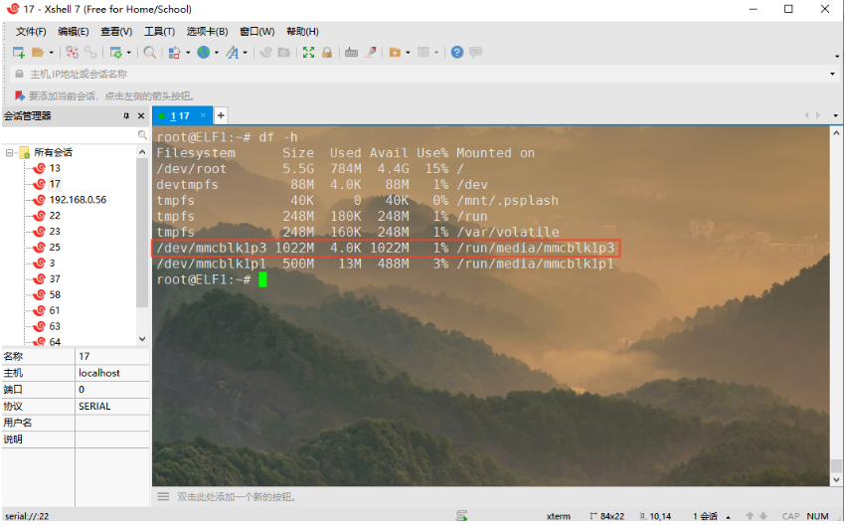Viewport: 846px width, 526px height.
Task: Click the New Session toolbar icon
Action: pyautogui.click(x=19, y=52)
